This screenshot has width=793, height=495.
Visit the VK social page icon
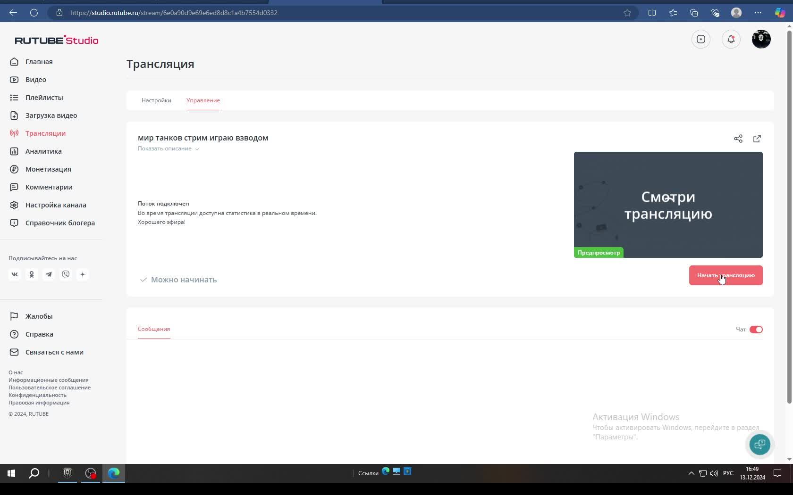coord(15,274)
